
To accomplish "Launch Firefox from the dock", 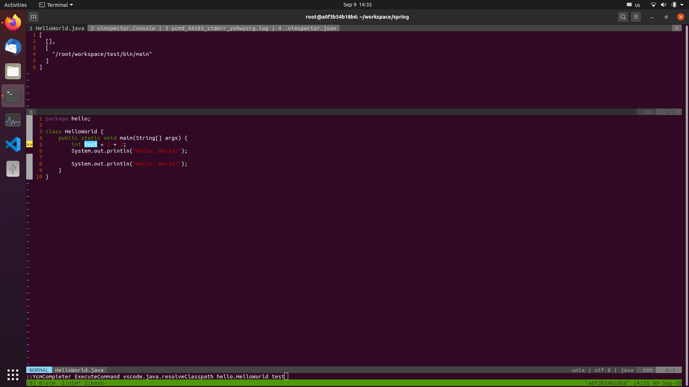I will (13, 22).
